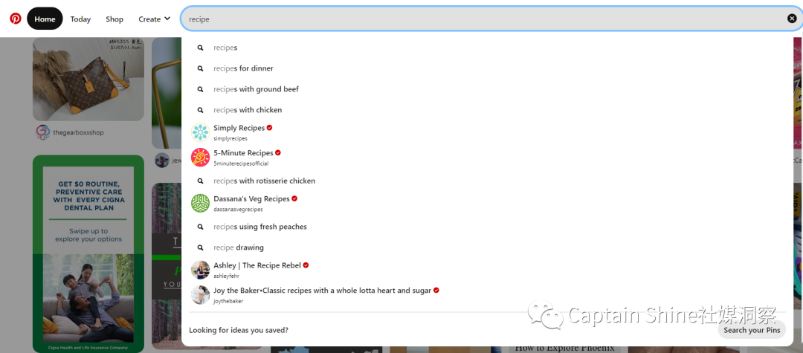Viewport: 803px width, 353px height.
Task: Click Ashley Recipe Rebel profile avatar
Action: coord(200,270)
